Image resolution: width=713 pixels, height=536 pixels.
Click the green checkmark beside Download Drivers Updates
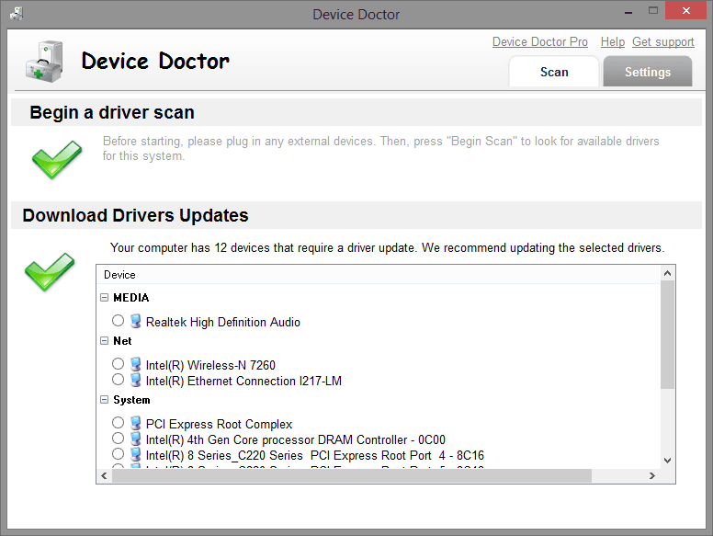point(50,271)
